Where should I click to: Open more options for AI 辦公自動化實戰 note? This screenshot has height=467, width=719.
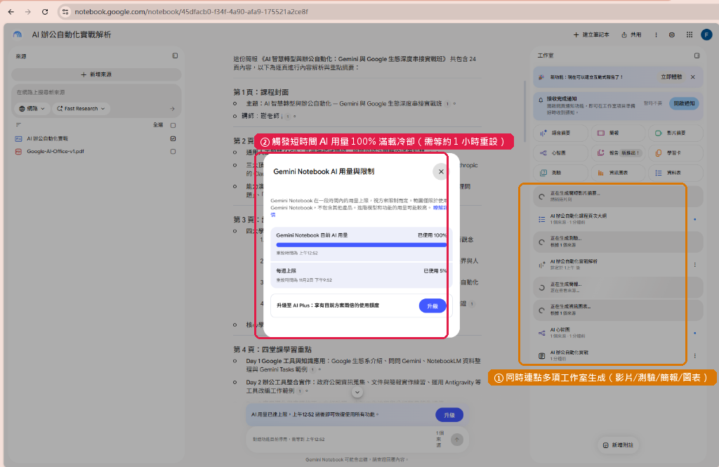tap(695, 355)
